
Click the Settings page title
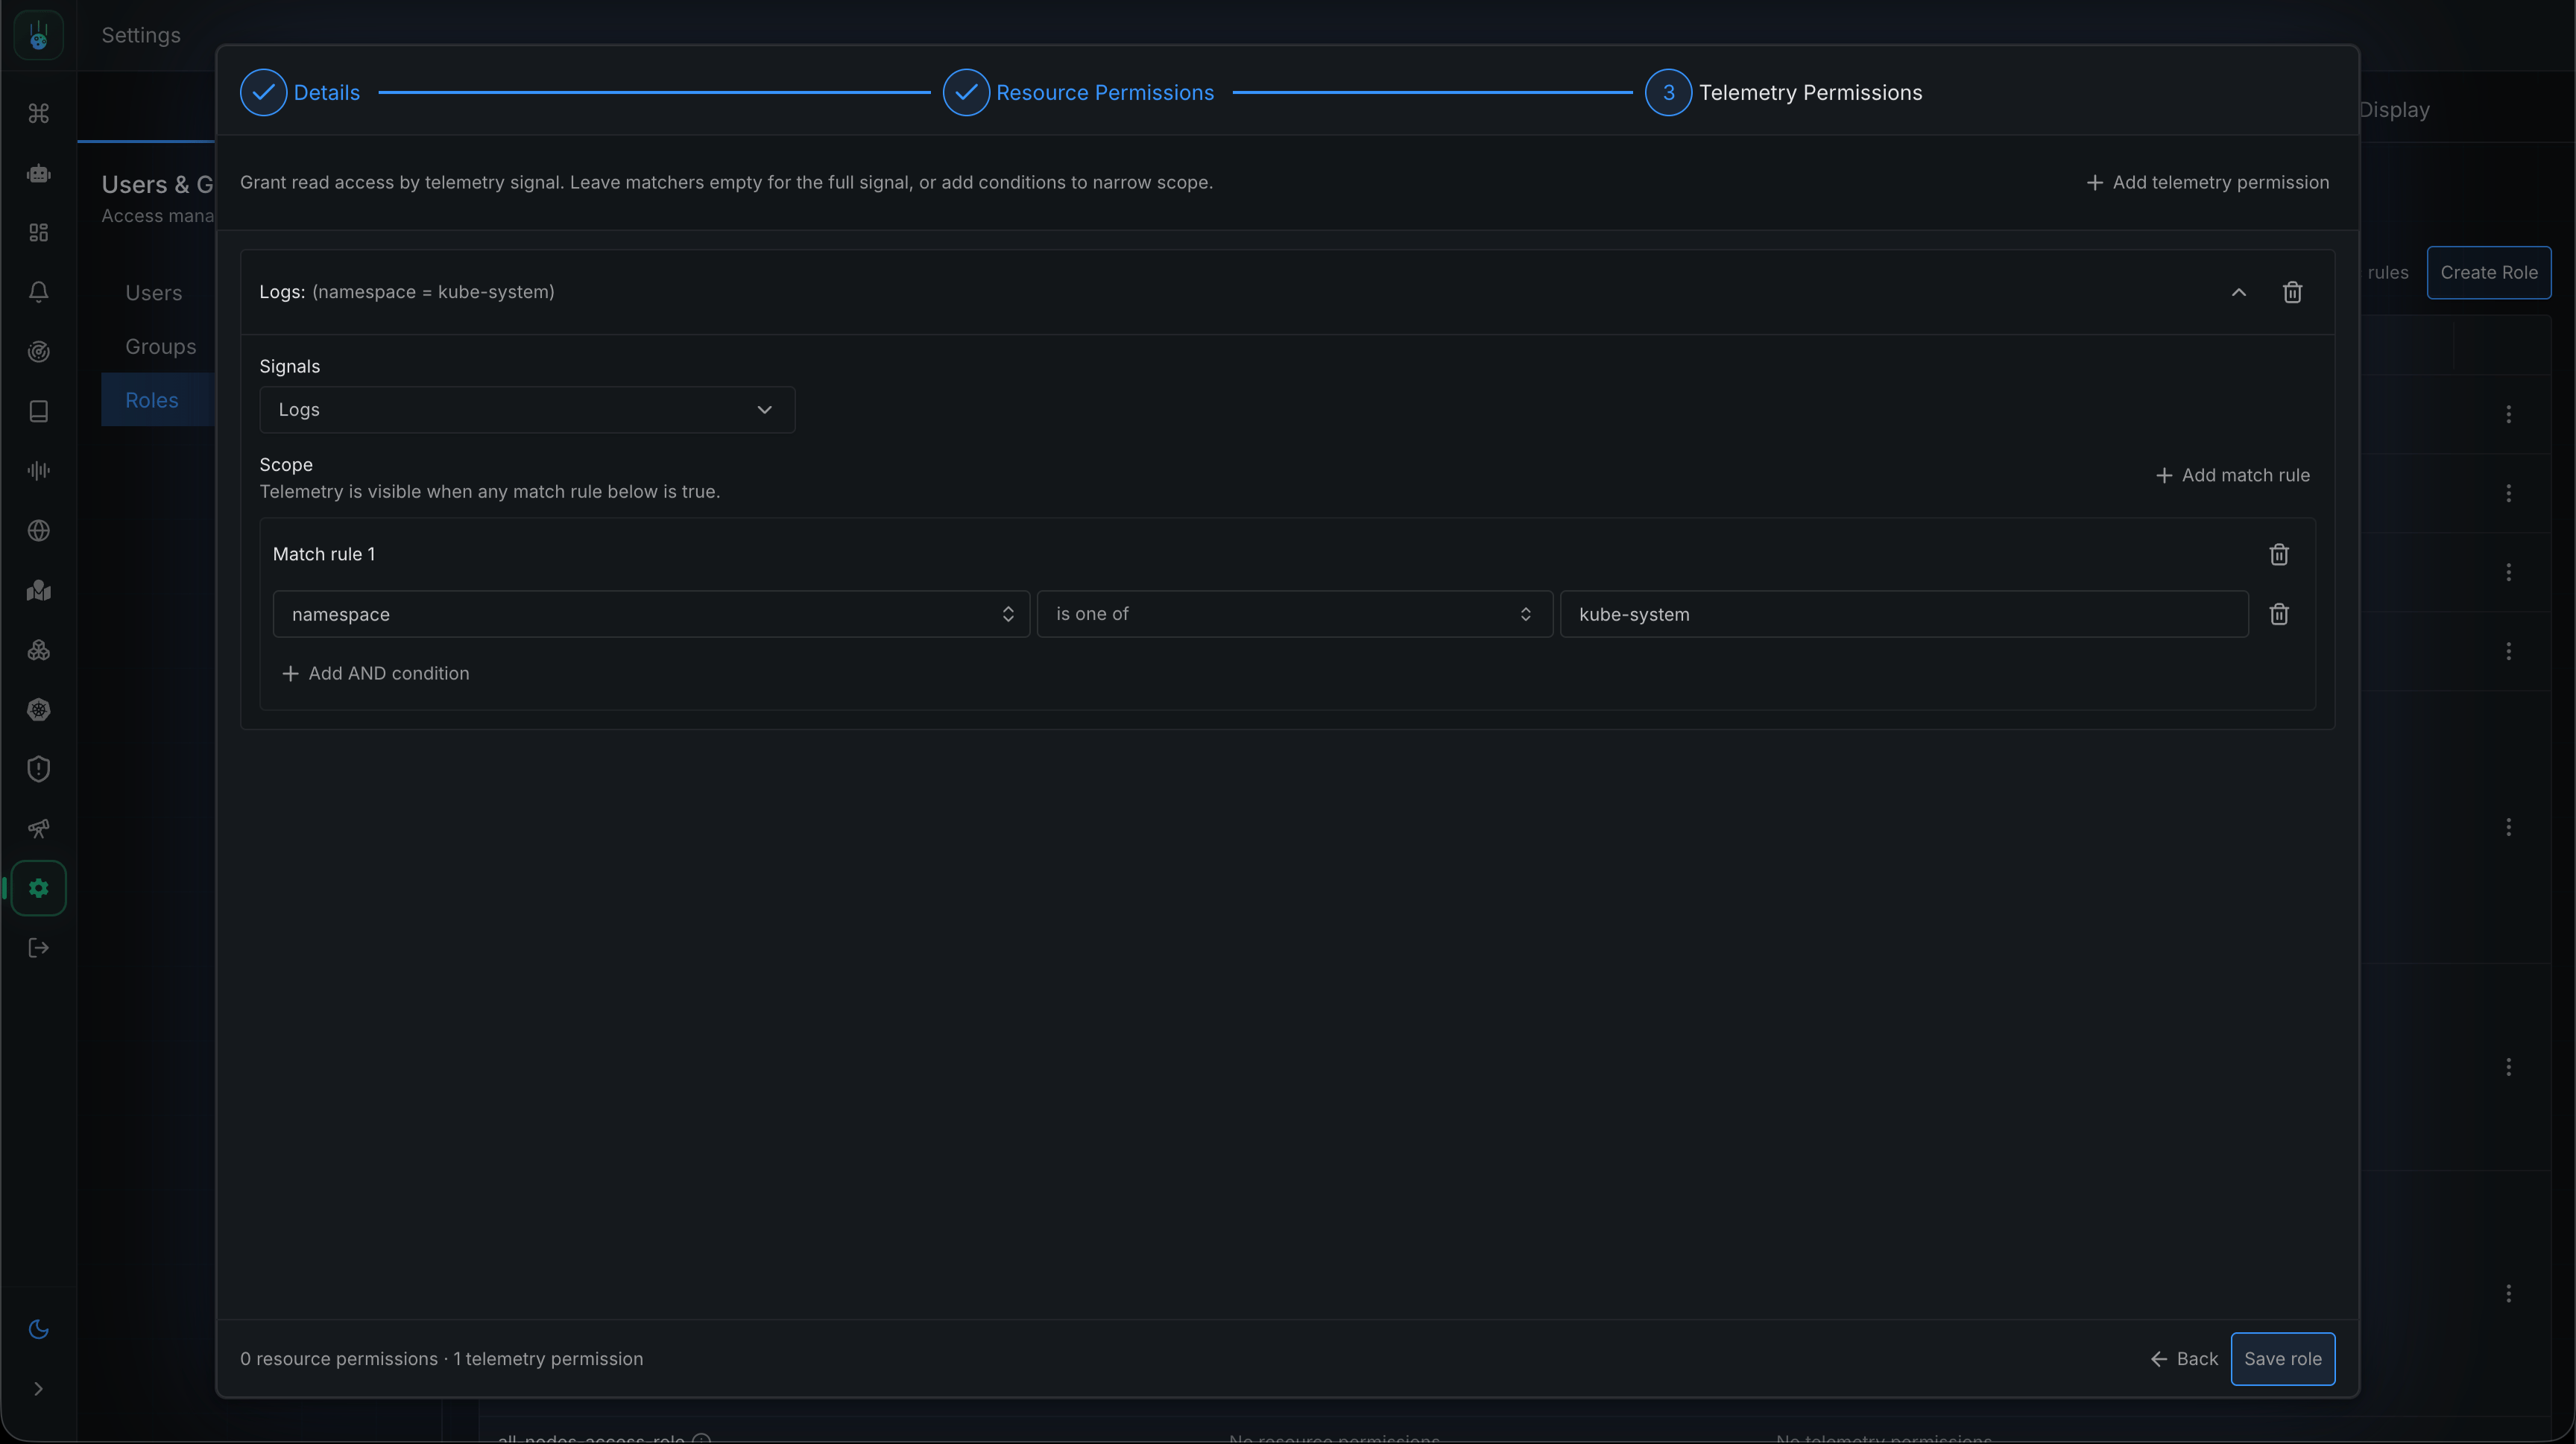click(141, 36)
